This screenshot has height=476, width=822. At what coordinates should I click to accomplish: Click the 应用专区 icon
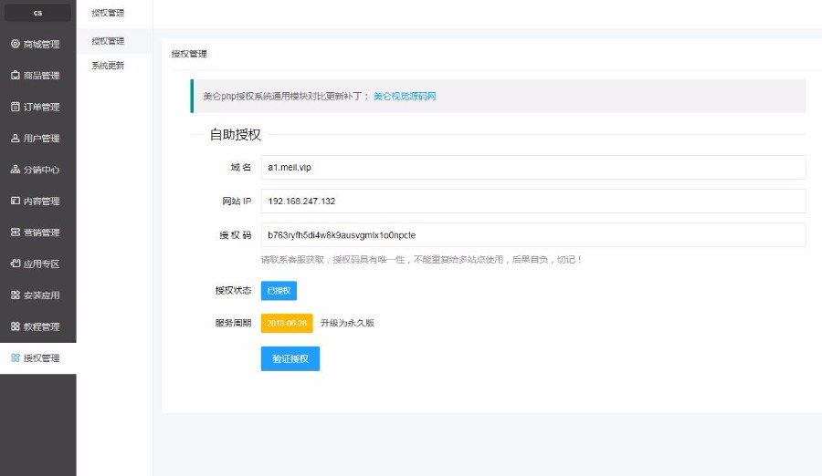click(16, 264)
